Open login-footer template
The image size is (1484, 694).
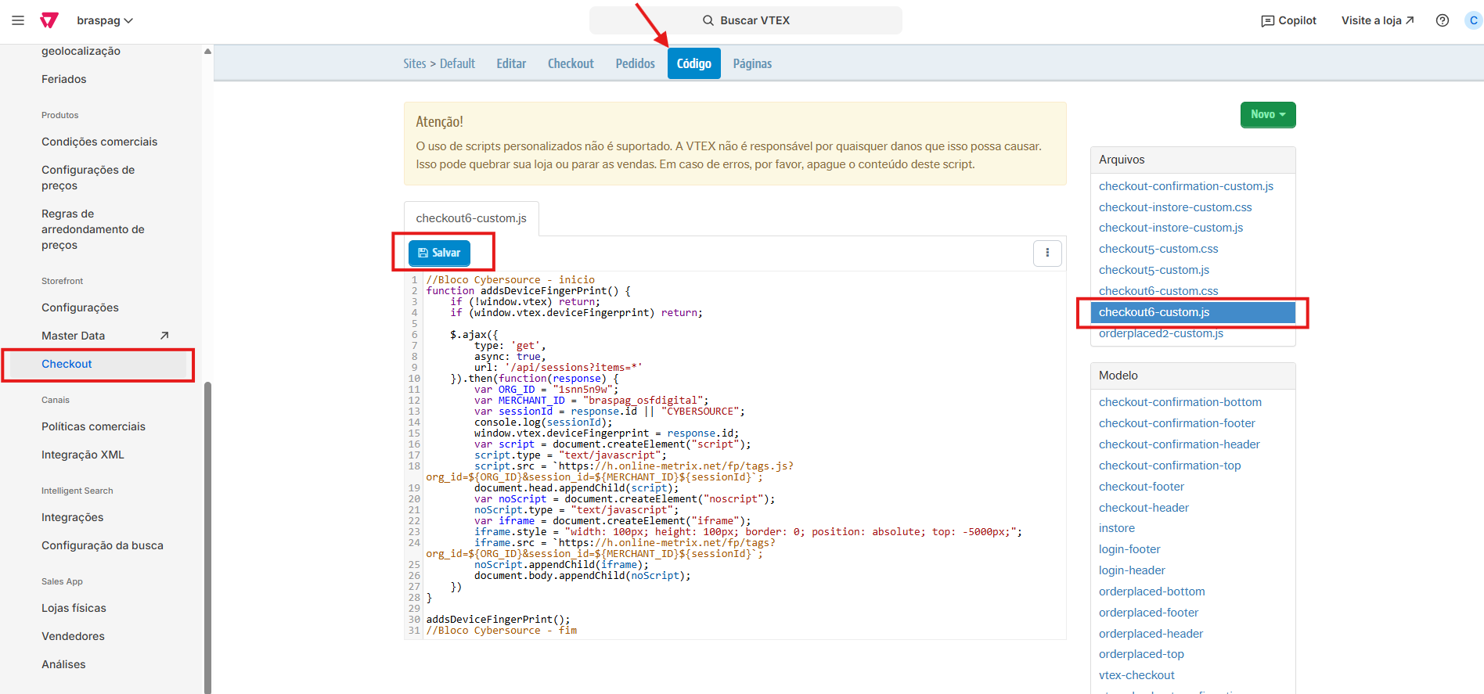[1129, 549]
